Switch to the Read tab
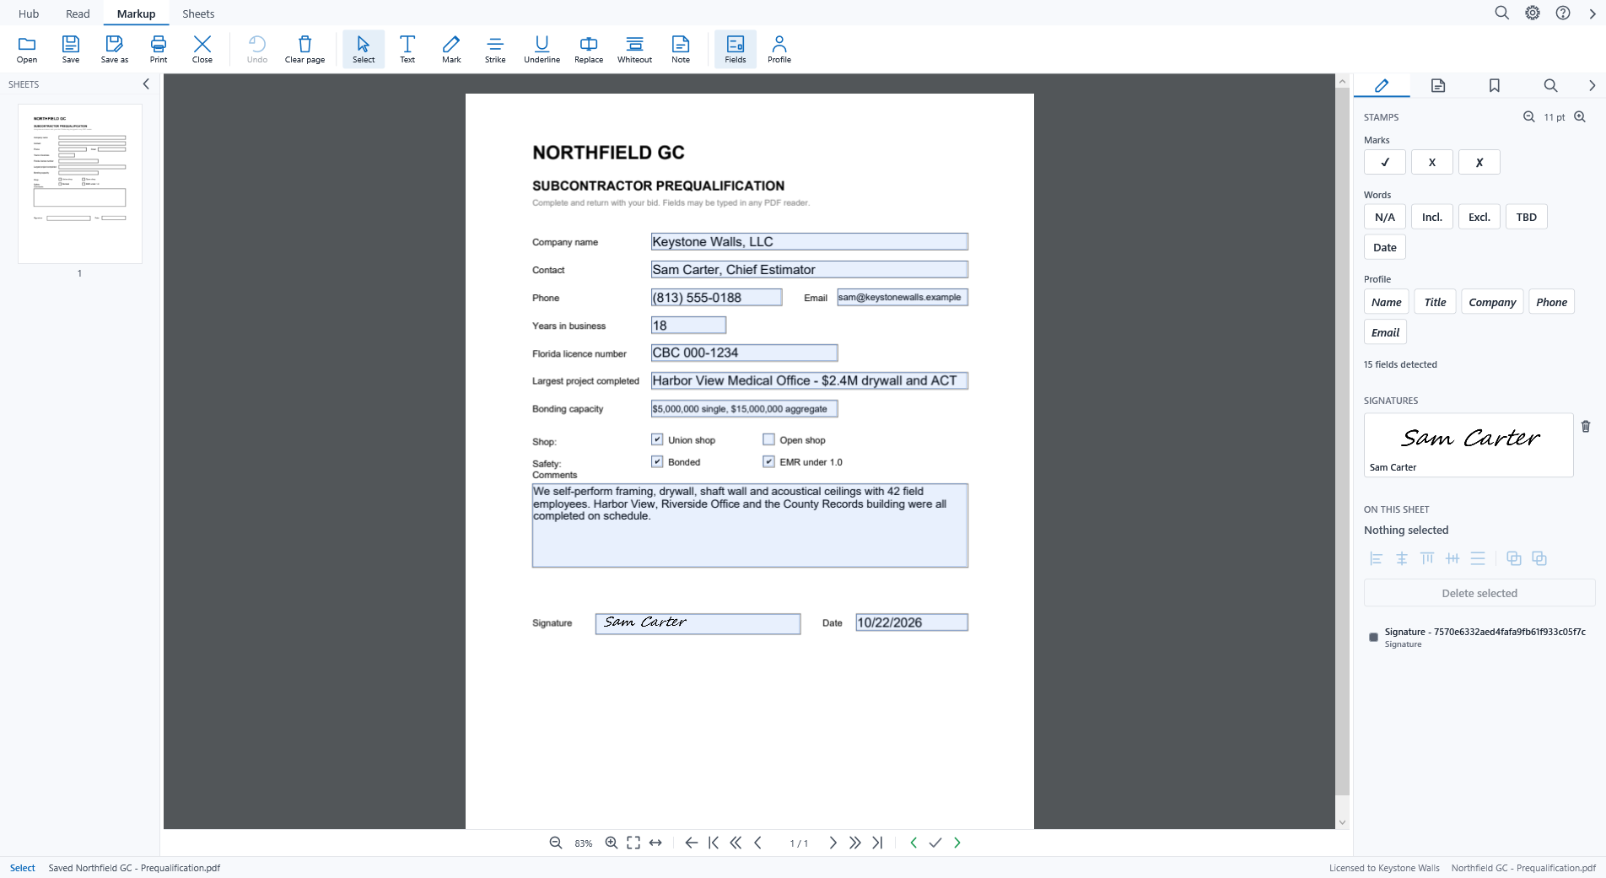This screenshot has width=1606, height=878. (78, 13)
